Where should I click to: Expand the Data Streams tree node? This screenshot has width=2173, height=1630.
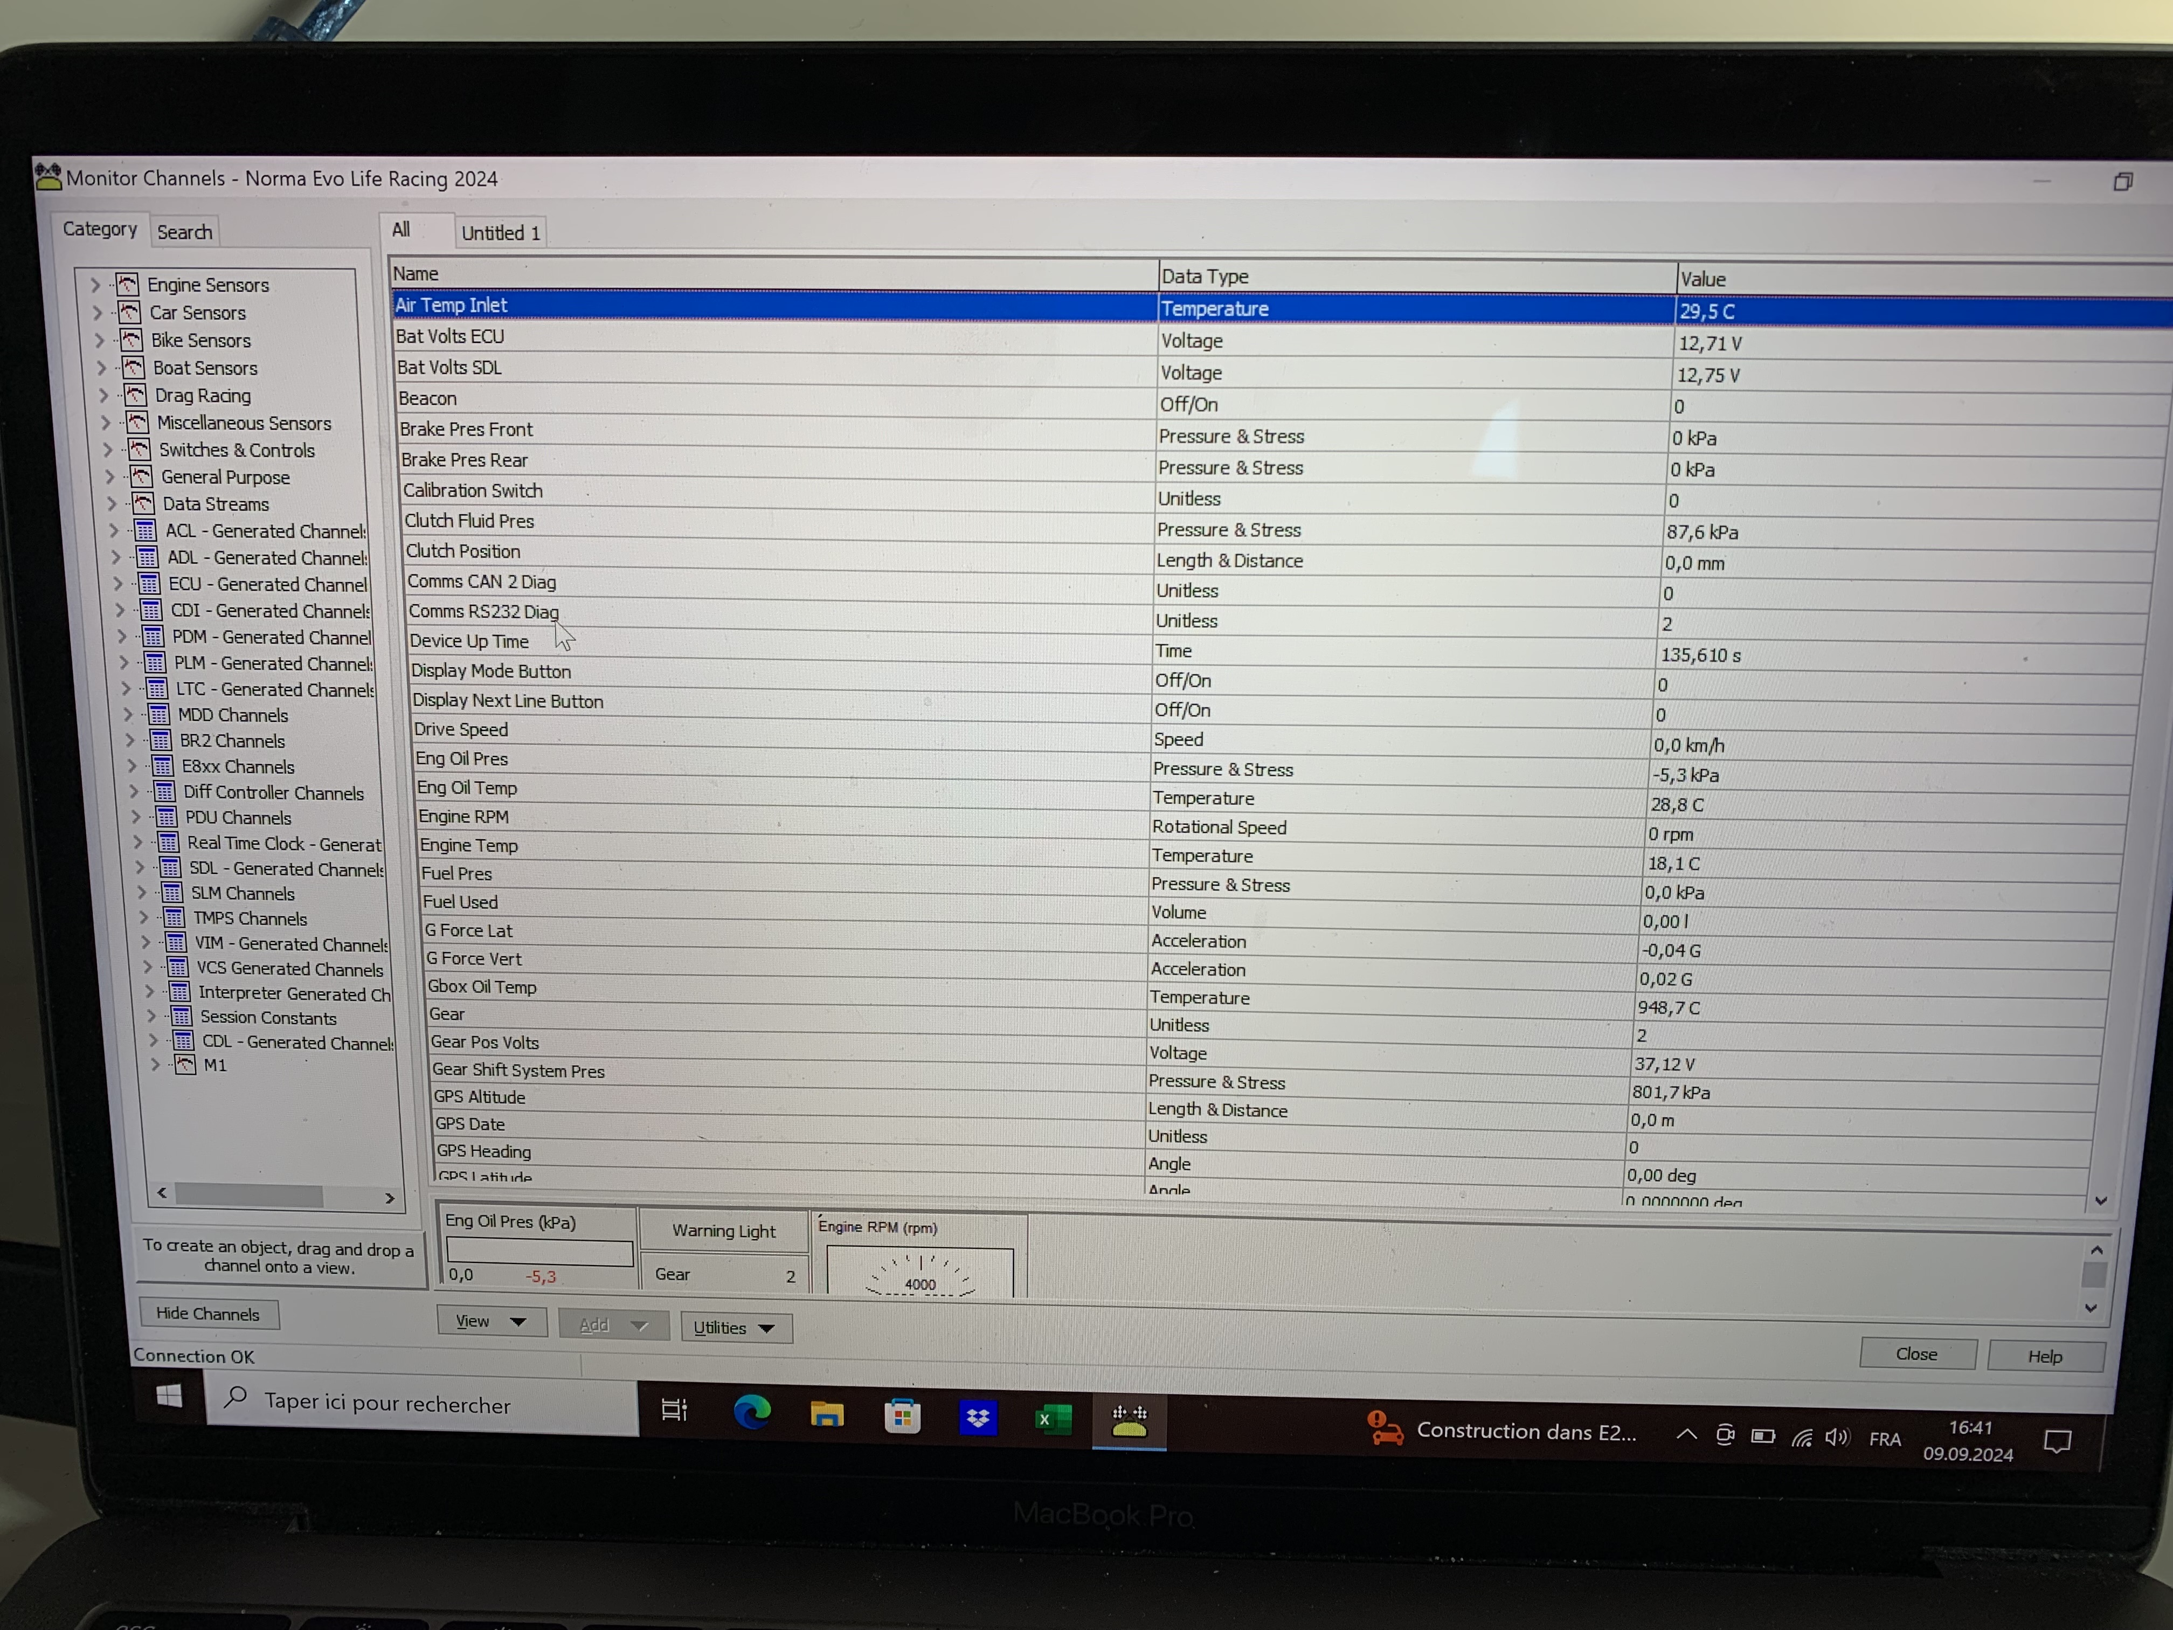tap(111, 503)
